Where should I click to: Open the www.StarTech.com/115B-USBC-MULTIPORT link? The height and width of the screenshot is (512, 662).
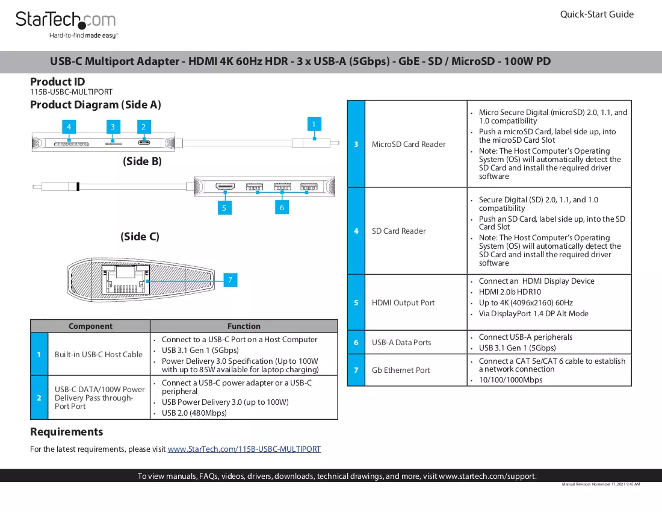[244, 449]
